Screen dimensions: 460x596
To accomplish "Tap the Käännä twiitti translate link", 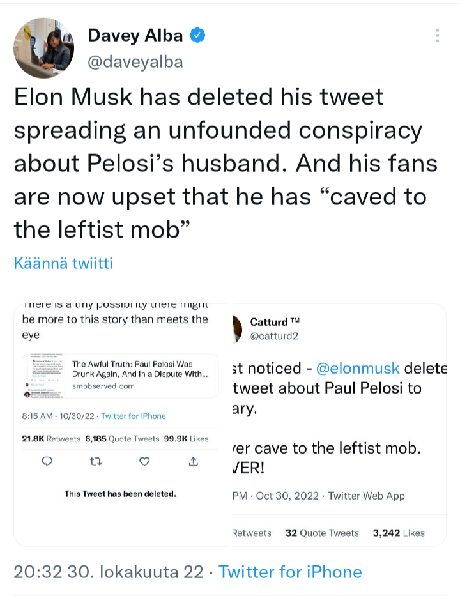I will tap(63, 263).
